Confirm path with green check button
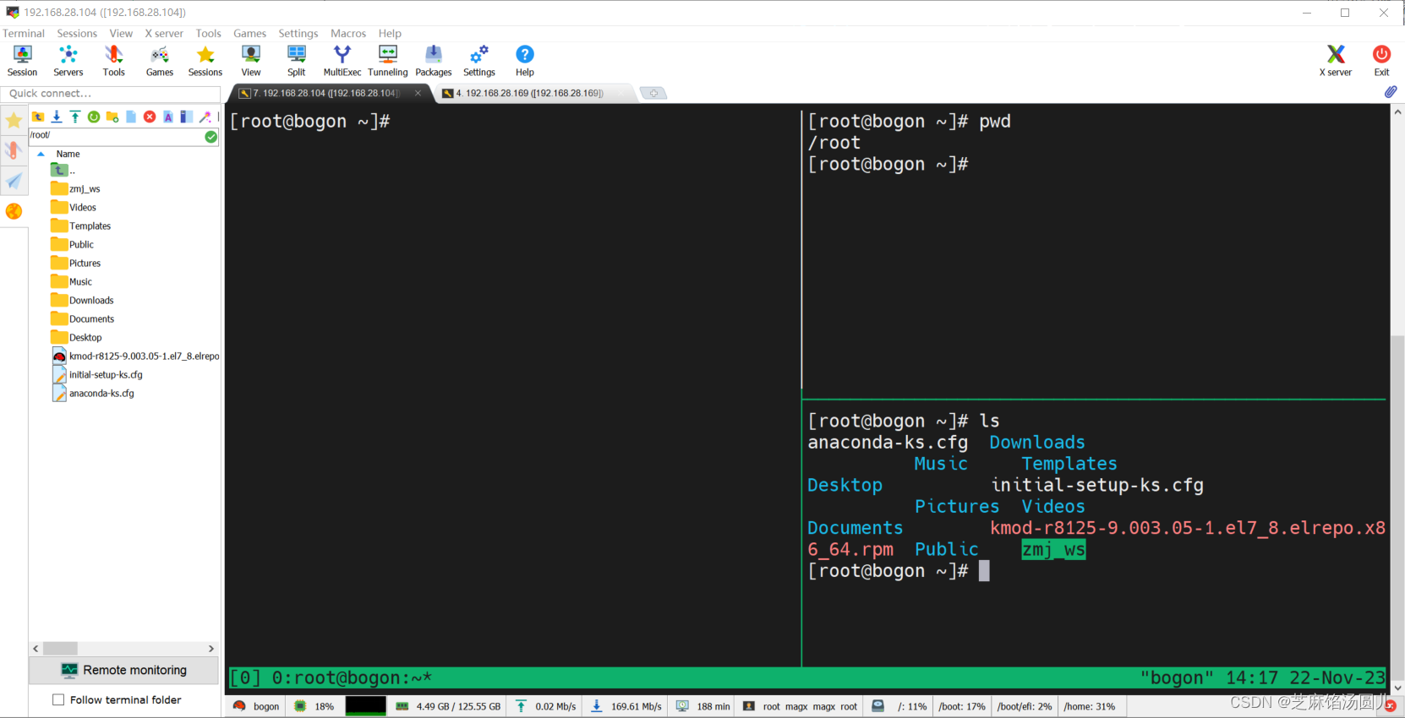1405x718 pixels. tap(211, 136)
